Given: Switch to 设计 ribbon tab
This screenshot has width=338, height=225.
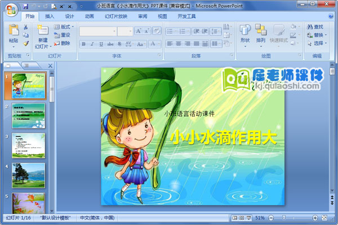Looking at the screenshot, I should [70, 16].
